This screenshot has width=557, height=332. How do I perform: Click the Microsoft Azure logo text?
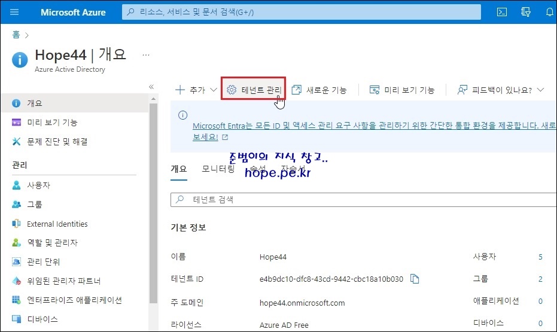[x=73, y=12]
